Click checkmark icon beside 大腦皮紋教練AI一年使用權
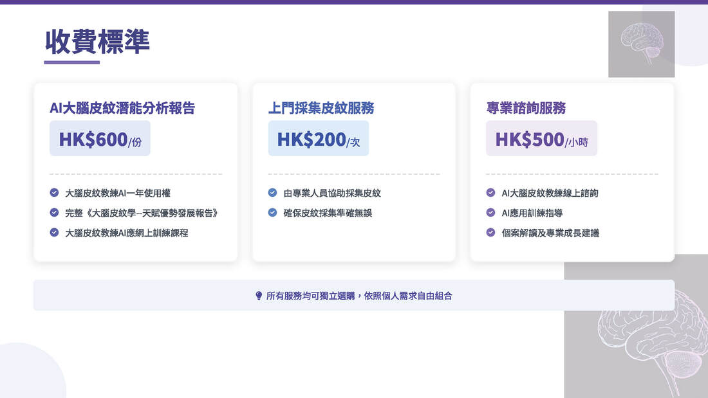The width and height of the screenshot is (708, 398). (54, 193)
